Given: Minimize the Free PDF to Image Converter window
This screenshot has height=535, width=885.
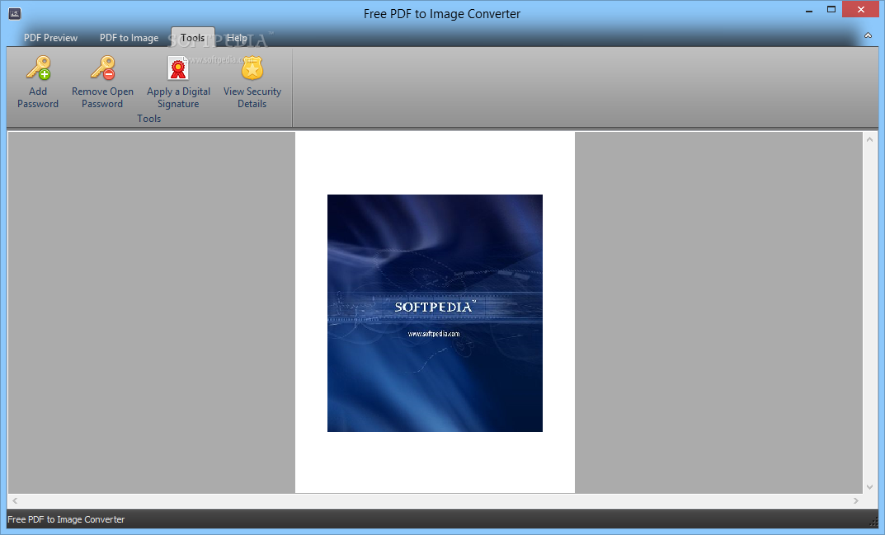Looking at the screenshot, I should tap(809, 10).
